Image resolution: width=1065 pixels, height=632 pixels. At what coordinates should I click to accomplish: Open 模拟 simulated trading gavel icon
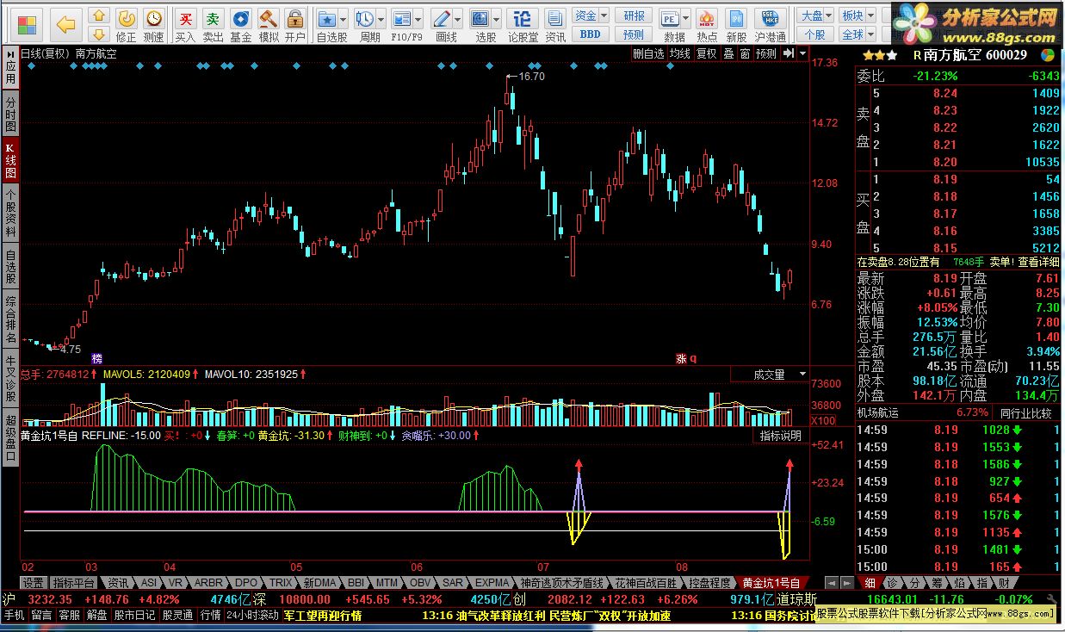tap(269, 25)
